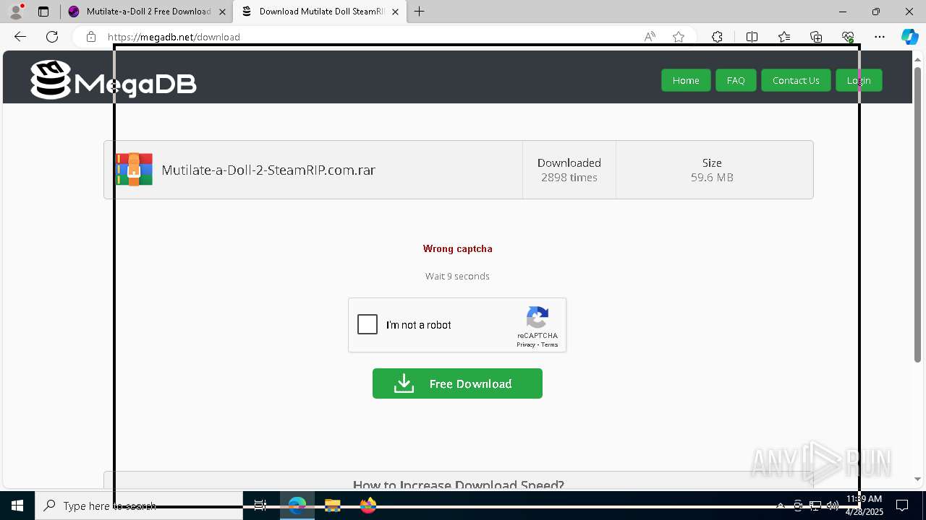Add this page to favorites
The width and height of the screenshot is (926, 520).
(679, 37)
